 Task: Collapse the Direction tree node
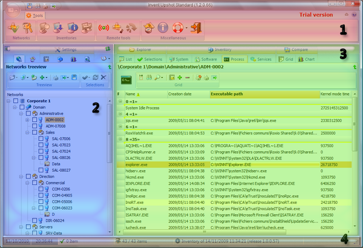click(21, 177)
